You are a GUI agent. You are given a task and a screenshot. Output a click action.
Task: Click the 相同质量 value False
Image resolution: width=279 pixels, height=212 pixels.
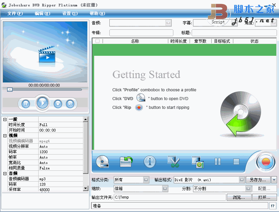click(61, 168)
